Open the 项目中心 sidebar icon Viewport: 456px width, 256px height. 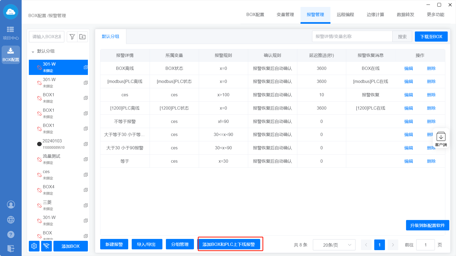click(x=11, y=33)
